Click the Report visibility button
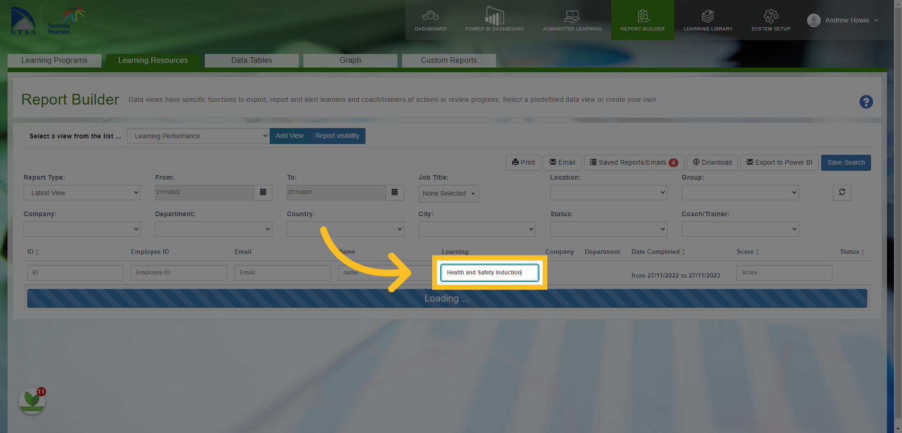Screen dimensions: 902x433 (337, 136)
